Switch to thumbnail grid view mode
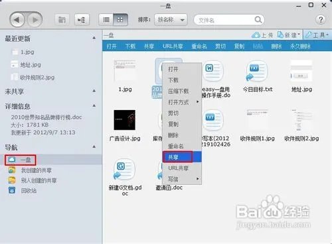Screen dimensions: 332x244 [120, 20]
